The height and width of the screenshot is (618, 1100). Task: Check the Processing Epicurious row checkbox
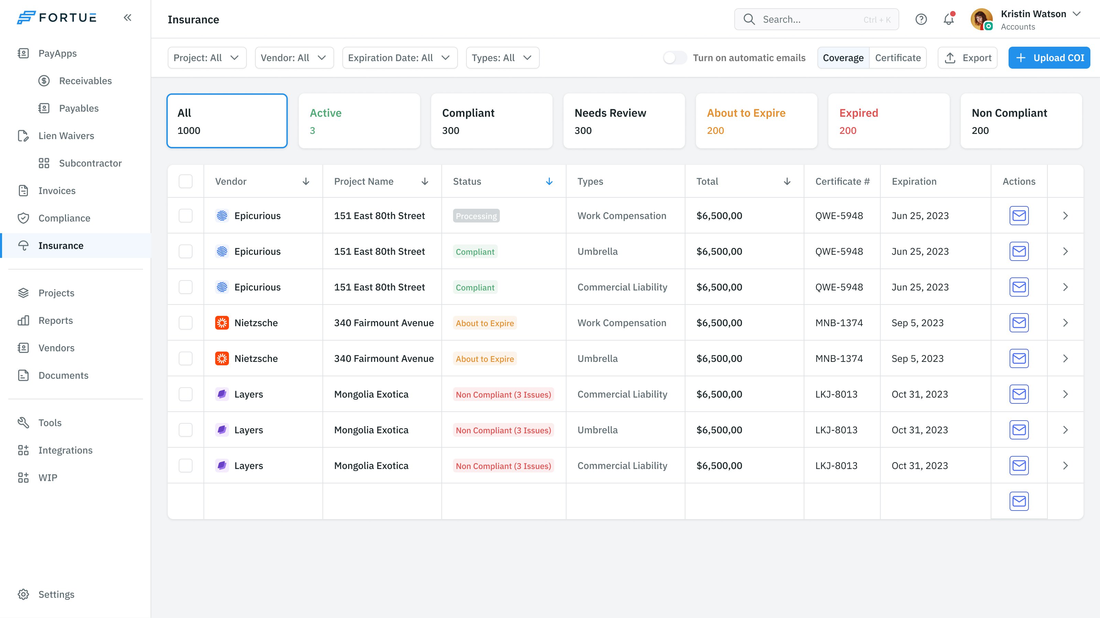click(185, 215)
